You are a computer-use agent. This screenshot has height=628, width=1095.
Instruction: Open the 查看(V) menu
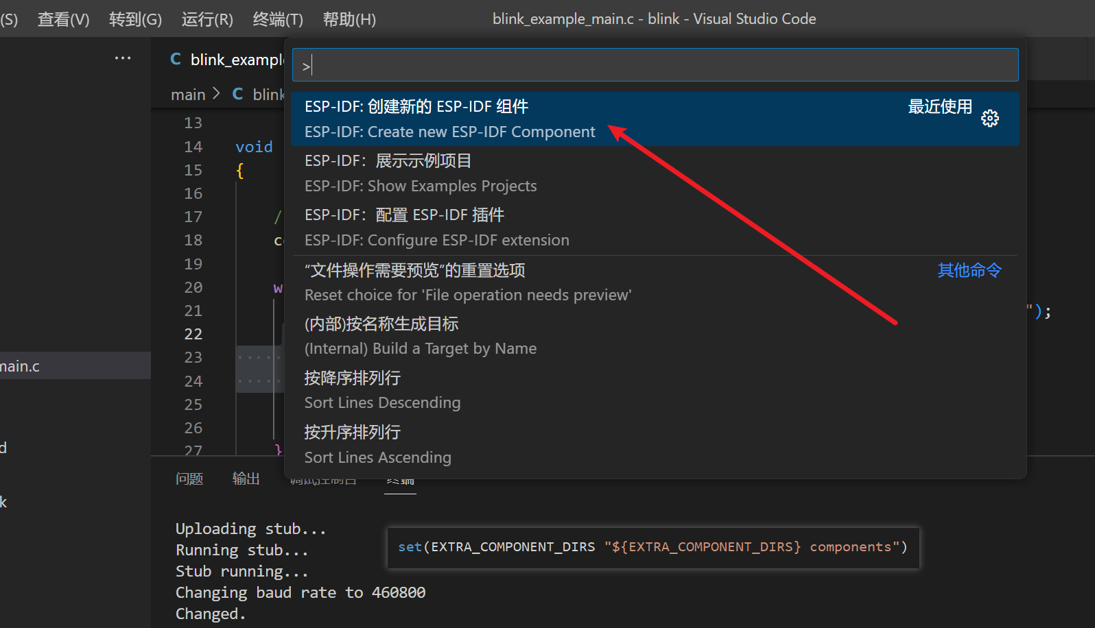[63, 19]
